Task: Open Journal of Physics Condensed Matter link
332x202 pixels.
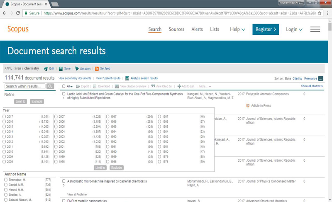Action: point(271,181)
